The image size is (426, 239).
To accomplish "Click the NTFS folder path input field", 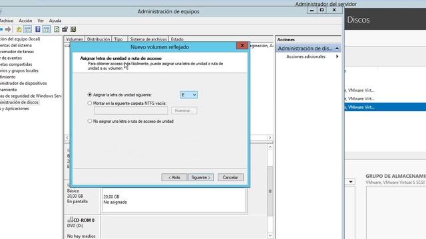I will [x=131, y=111].
